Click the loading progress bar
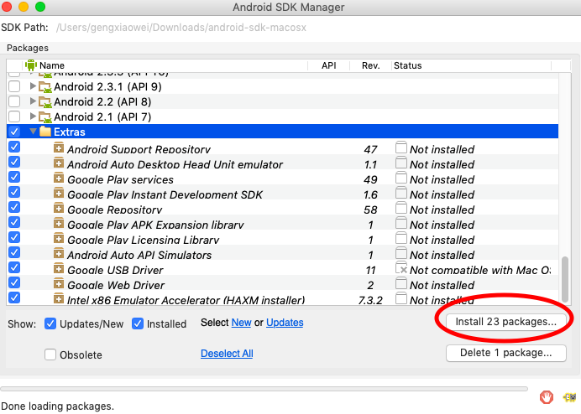 pos(264,389)
